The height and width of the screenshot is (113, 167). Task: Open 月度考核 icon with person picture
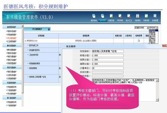138,18
